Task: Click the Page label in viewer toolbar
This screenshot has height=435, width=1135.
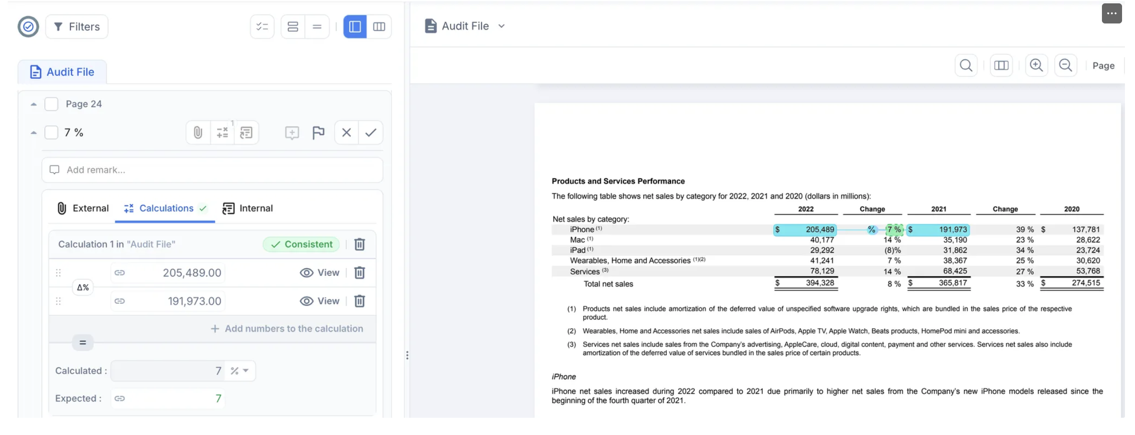Action: [x=1103, y=66]
